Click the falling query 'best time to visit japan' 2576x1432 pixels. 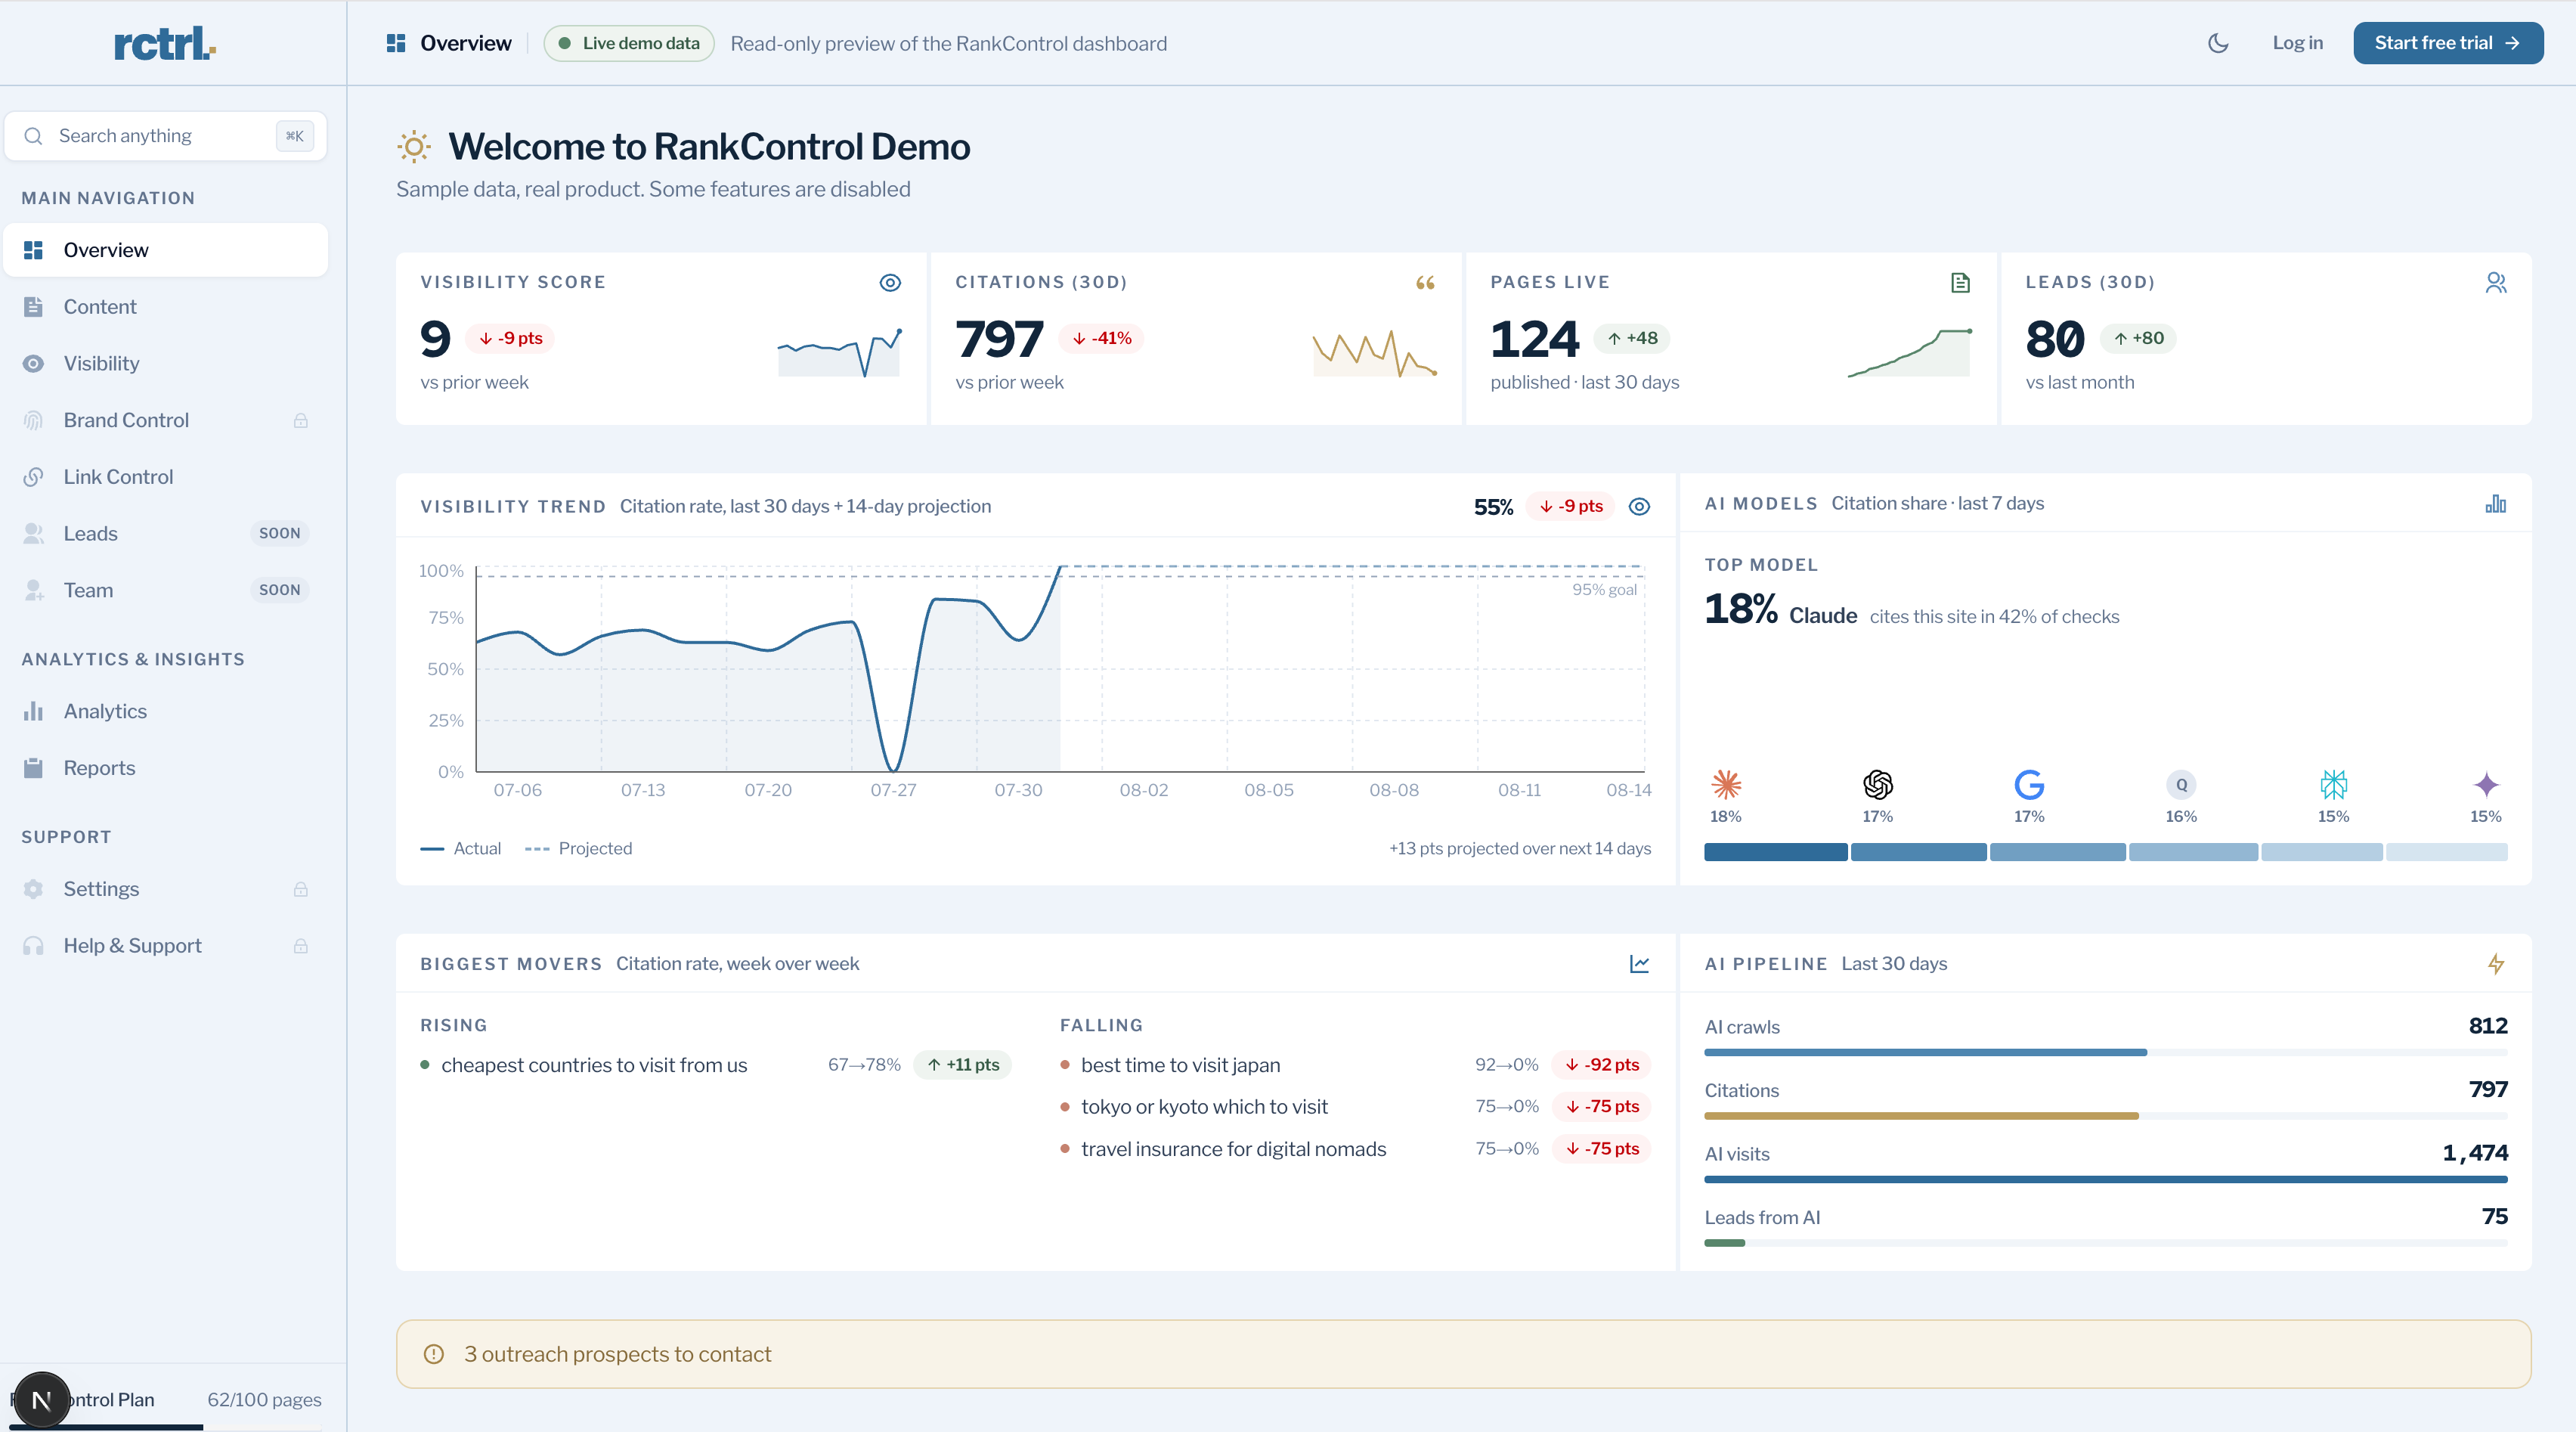(1180, 1065)
